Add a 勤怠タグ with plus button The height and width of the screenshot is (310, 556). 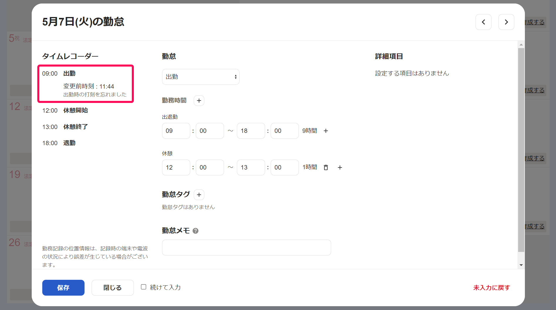click(x=199, y=195)
